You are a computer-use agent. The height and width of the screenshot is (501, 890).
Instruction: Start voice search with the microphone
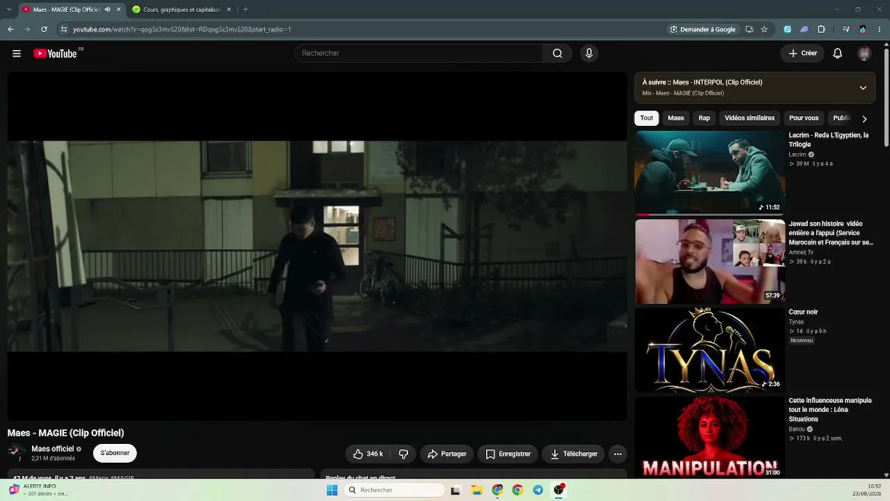(589, 54)
